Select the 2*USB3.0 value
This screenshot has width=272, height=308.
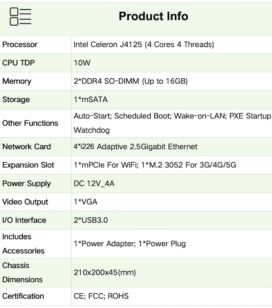(x=91, y=220)
